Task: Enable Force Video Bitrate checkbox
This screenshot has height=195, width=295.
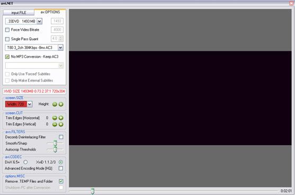Action: 7,30
